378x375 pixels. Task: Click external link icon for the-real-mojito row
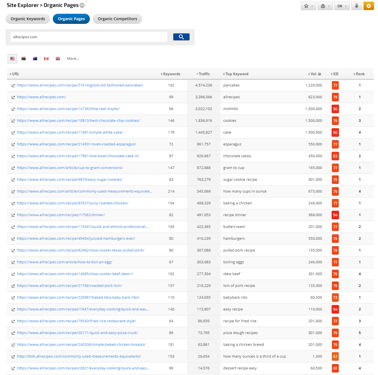click(13, 109)
